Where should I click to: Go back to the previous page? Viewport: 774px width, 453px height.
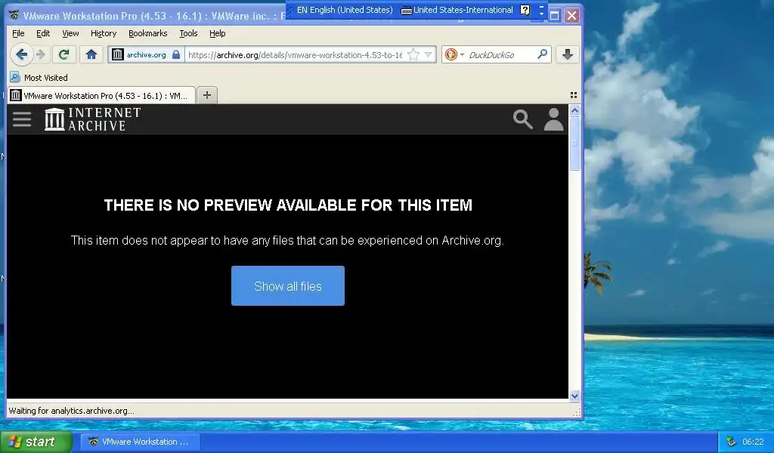(x=21, y=54)
